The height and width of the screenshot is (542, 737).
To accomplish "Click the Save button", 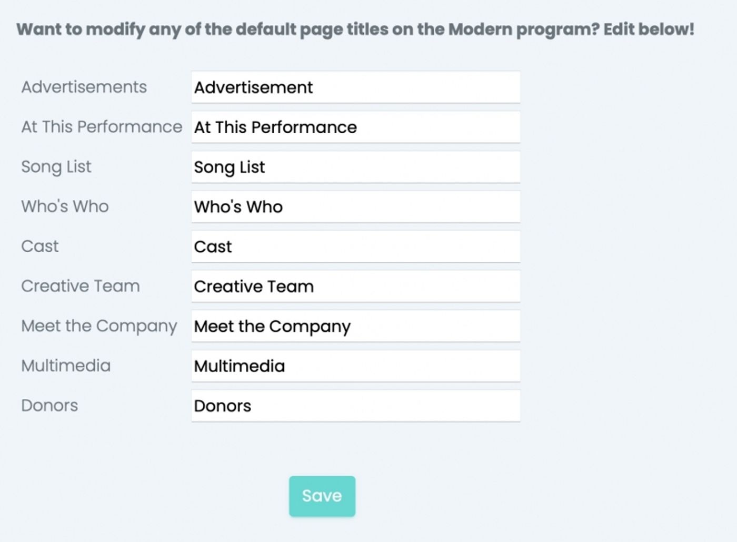I will point(322,496).
